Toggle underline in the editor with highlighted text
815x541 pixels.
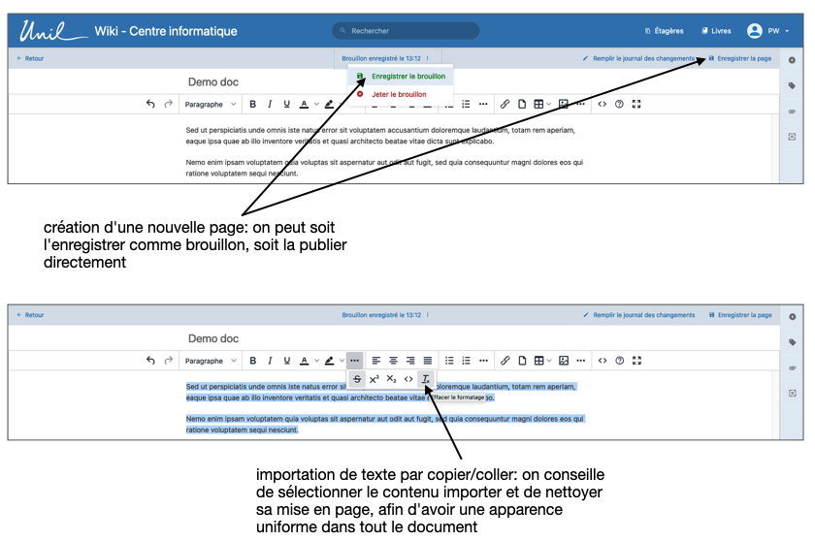pyautogui.click(x=286, y=361)
